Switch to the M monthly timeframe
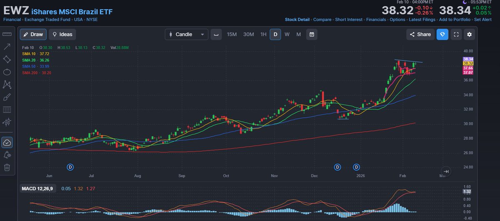This screenshot has width=500, height=221. click(298, 34)
